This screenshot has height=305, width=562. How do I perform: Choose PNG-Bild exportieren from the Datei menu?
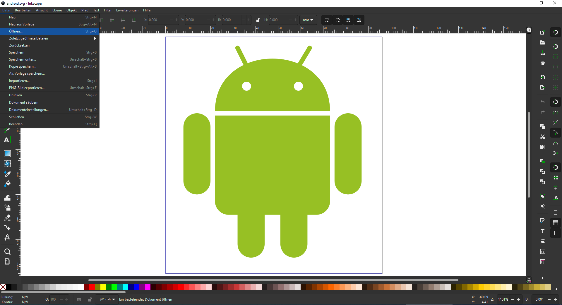pos(27,88)
